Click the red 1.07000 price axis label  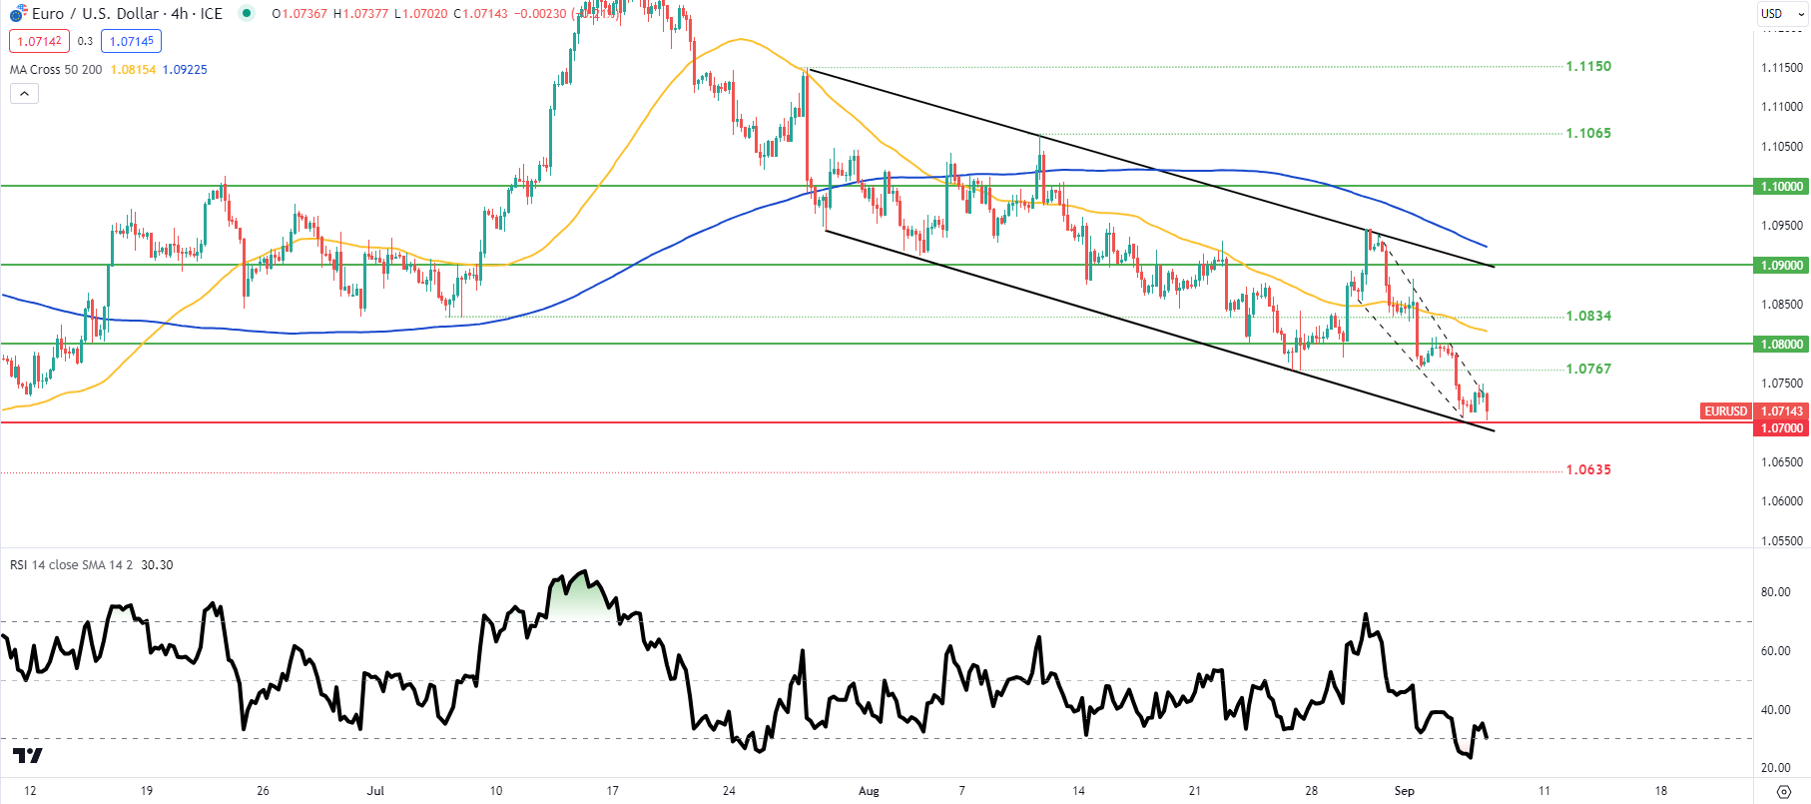click(x=1782, y=428)
